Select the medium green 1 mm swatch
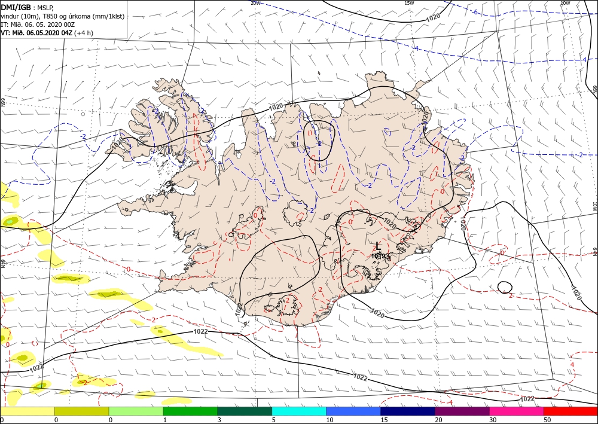 click(190, 411)
